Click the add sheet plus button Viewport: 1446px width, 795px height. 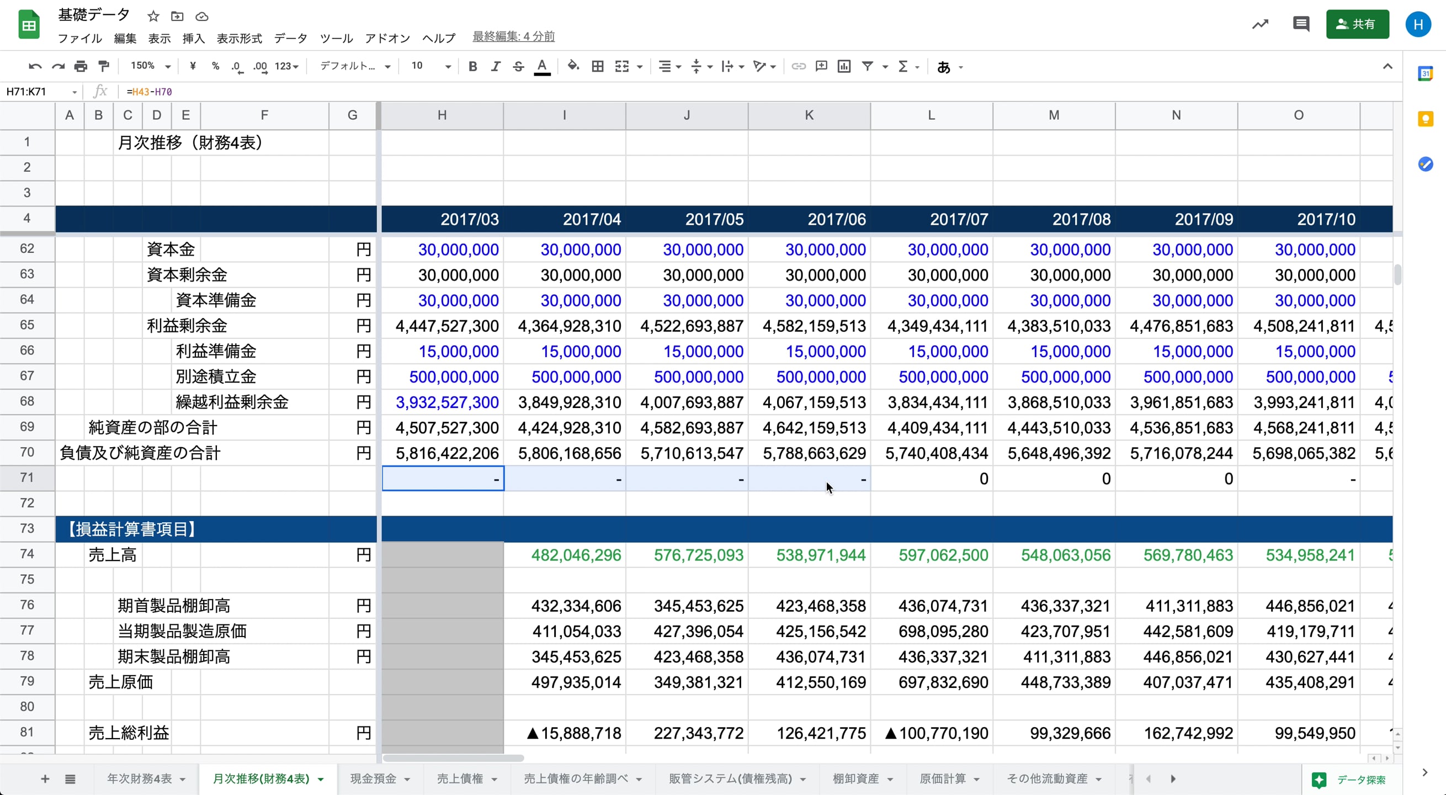(45, 779)
